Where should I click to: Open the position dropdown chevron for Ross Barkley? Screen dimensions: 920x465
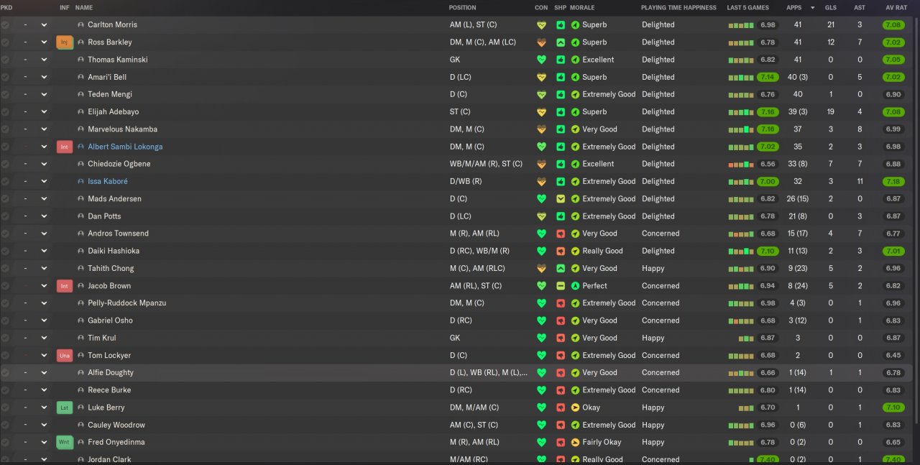[x=44, y=42]
